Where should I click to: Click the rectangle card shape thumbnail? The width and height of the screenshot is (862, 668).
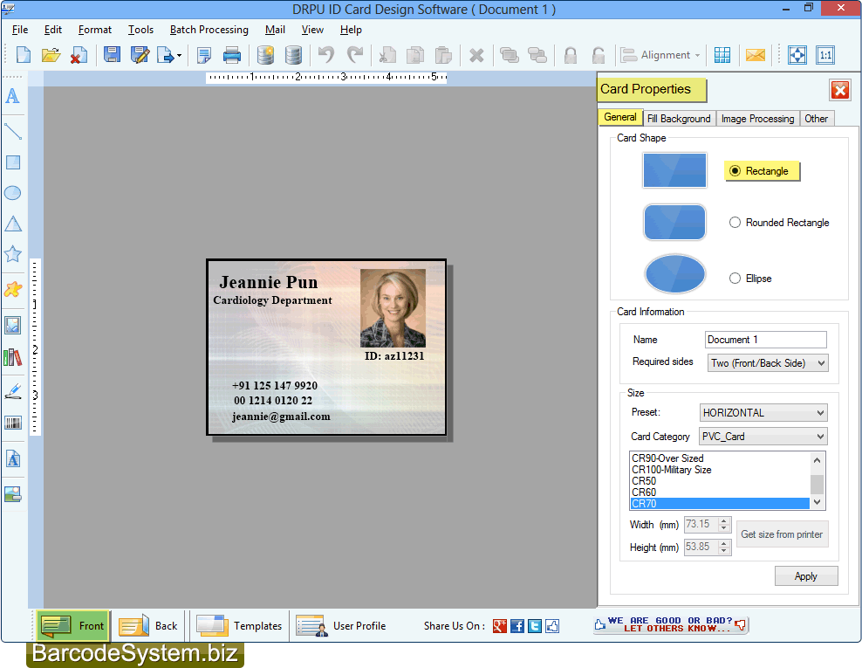coord(674,170)
